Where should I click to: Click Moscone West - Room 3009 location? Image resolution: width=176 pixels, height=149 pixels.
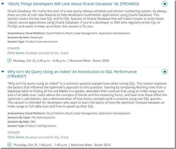pyautogui.click(x=89, y=61)
